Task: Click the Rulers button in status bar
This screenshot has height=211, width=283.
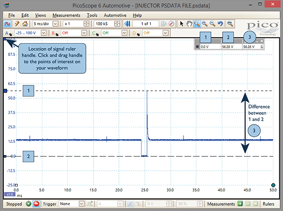Action: pyautogui.click(x=268, y=204)
